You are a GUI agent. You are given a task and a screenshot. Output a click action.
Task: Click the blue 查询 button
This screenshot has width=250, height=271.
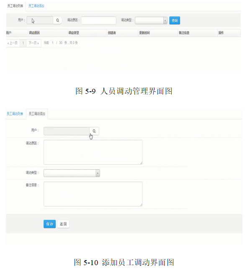point(175,21)
